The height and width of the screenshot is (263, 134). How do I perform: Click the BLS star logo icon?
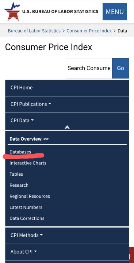[x=12, y=11]
